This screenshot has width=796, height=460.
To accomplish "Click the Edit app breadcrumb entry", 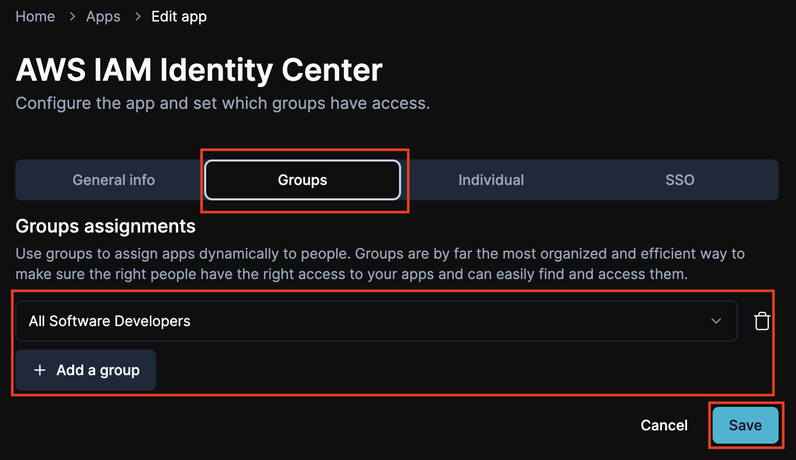I will click(179, 16).
